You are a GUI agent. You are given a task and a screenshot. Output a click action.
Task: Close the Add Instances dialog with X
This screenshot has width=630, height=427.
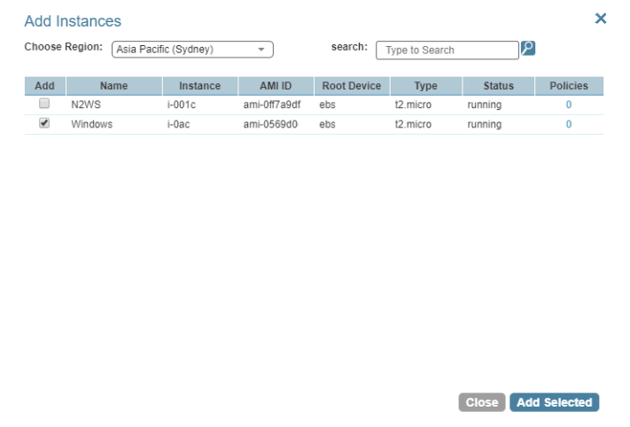601,19
